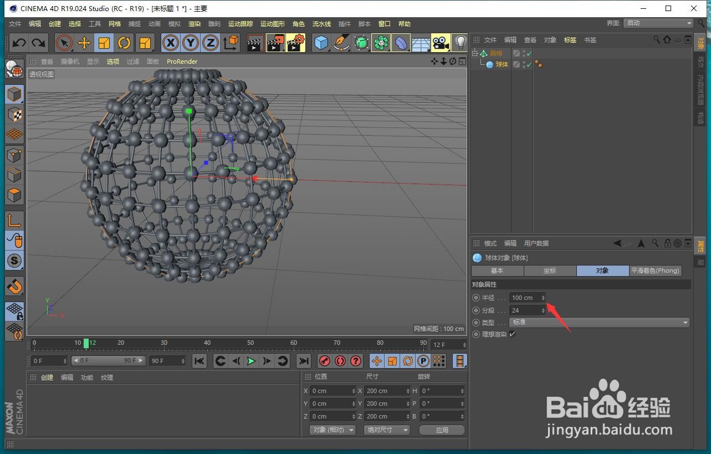Switch to Polygons mode
The height and width of the screenshot is (454, 711).
click(x=14, y=195)
